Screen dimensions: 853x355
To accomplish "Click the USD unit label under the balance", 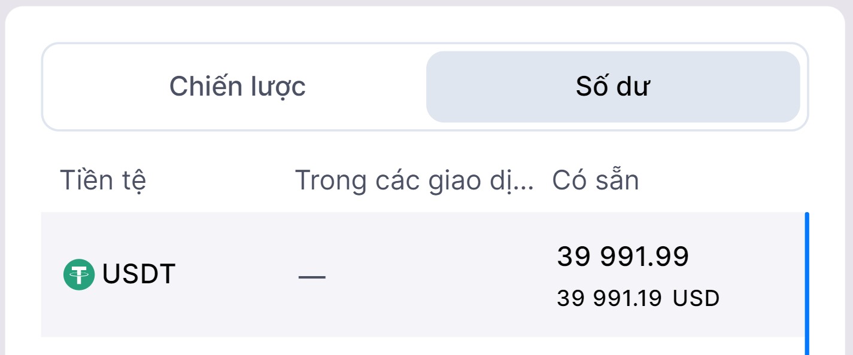I will click(696, 298).
